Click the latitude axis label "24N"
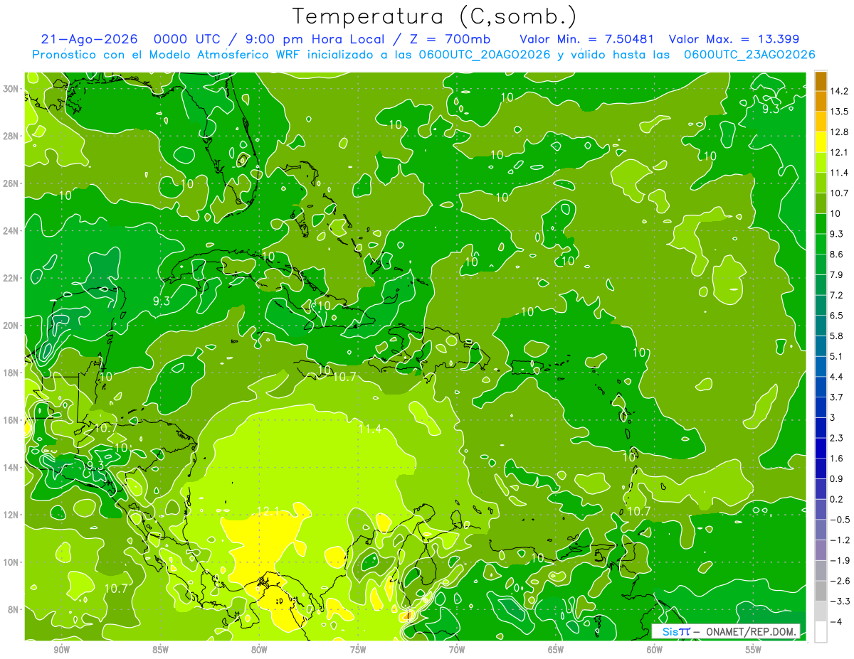Screen dimensions: 854x659 tap(11, 230)
